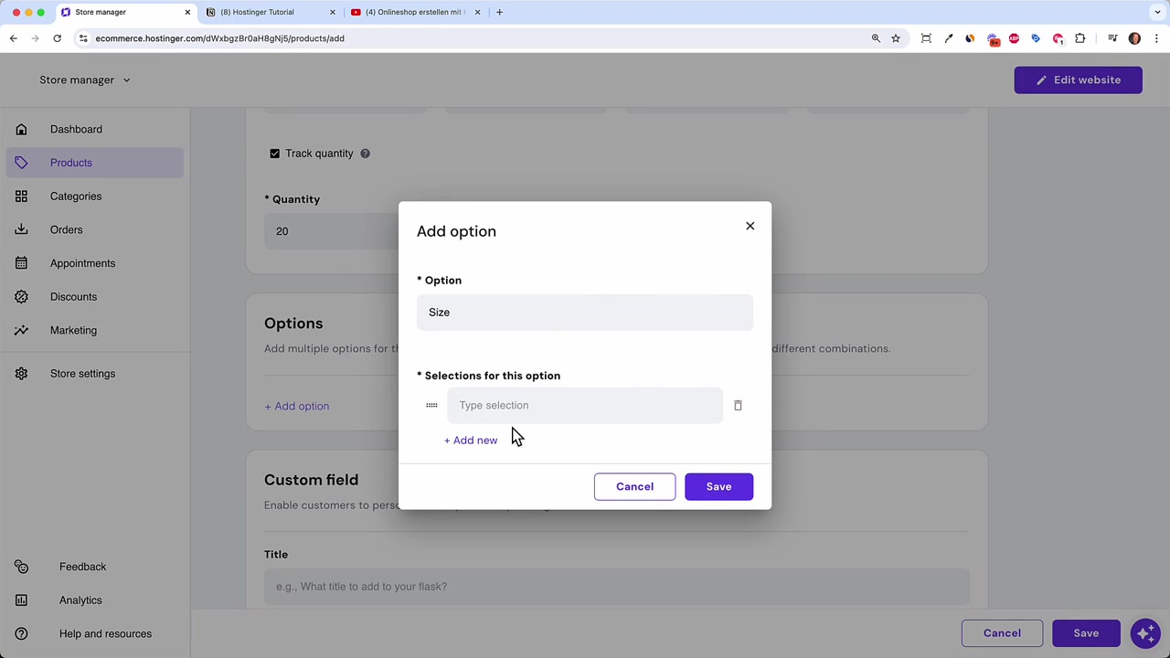Click + Add new selection link
The image size is (1170, 658).
tap(471, 440)
